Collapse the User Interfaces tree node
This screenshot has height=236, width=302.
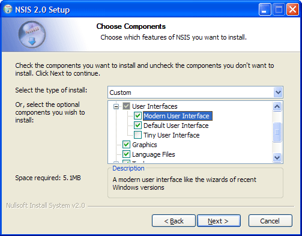pos(116,106)
